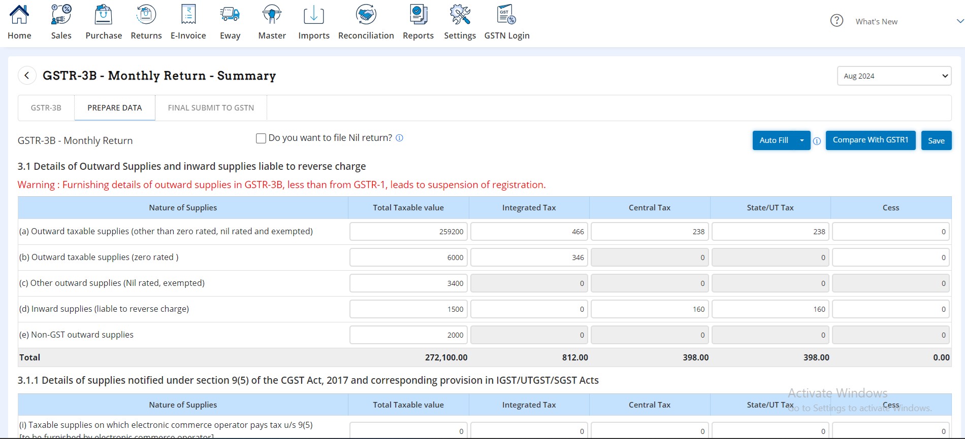Click the Central Tax total 398.00
Viewport: 965px width, 439px height.
tap(695, 357)
